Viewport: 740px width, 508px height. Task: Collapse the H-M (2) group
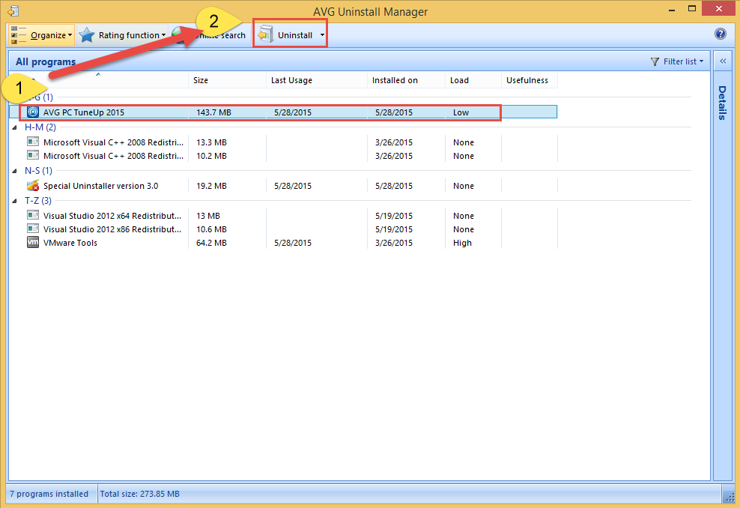15,127
